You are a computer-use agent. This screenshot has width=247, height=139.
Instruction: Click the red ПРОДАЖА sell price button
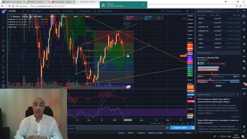tap(132, 18)
